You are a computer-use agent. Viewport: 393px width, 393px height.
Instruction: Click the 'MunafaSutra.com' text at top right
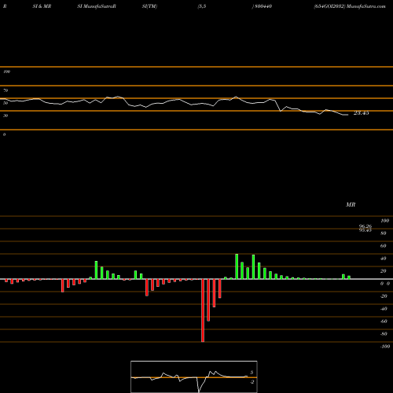[365, 6]
